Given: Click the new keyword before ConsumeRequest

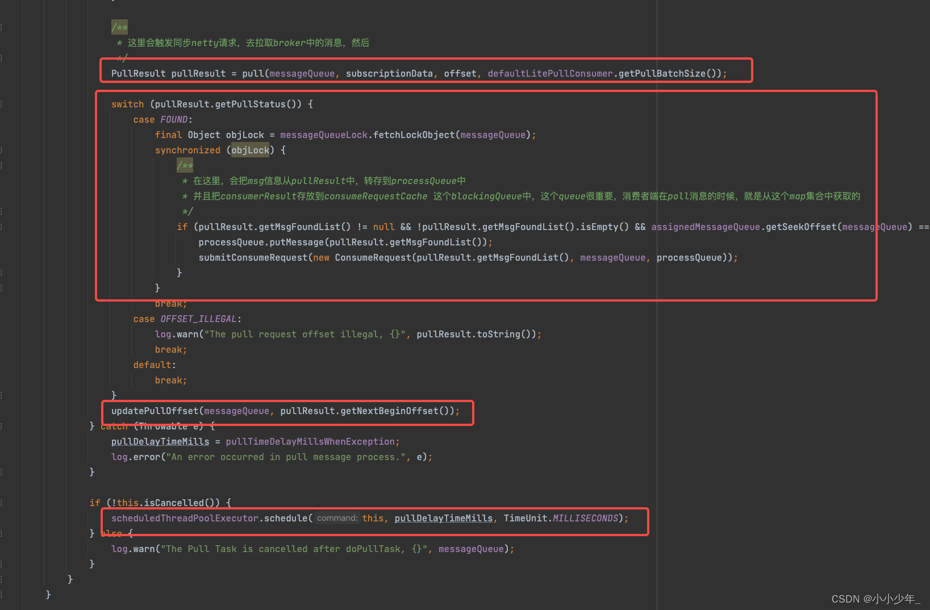Looking at the screenshot, I should (x=321, y=257).
